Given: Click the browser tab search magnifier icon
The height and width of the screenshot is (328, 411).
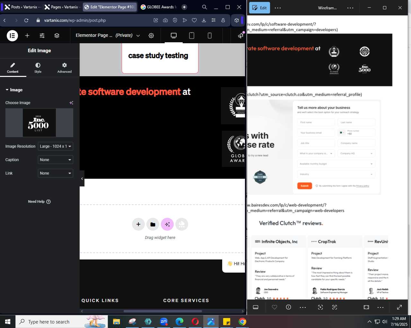Looking at the screenshot, I should [x=205, y=7].
